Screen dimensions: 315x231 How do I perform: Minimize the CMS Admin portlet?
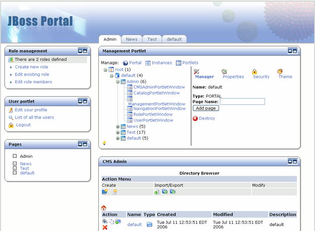(290, 161)
